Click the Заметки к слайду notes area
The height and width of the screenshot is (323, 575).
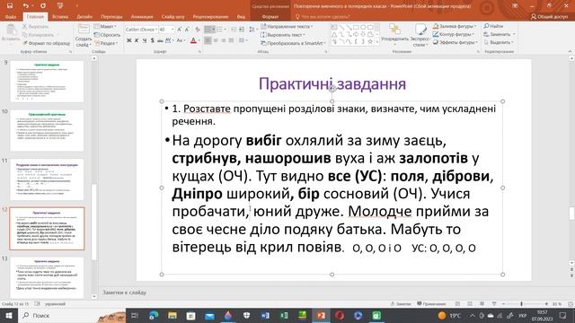[124, 292]
